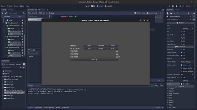The image size is (197, 110).
Task: Toggle visibility of VBoxContainer node
Action: click(22, 23)
